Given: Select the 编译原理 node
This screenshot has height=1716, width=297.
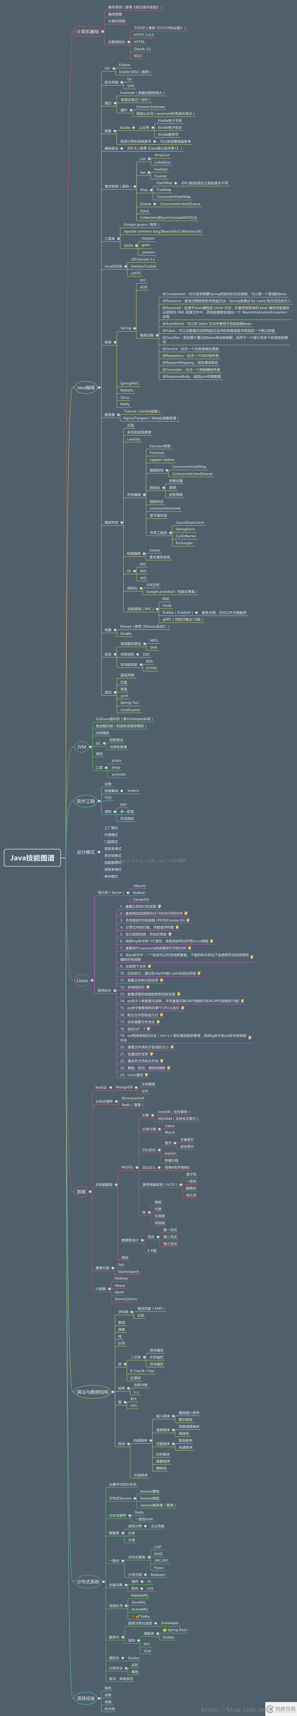Looking at the screenshot, I should pyautogui.click(x=115, y=14).
